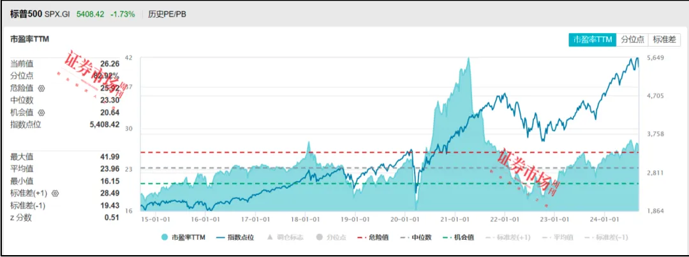Switch to the 标准差 tab
689x257 pixels.
point(664,40)
